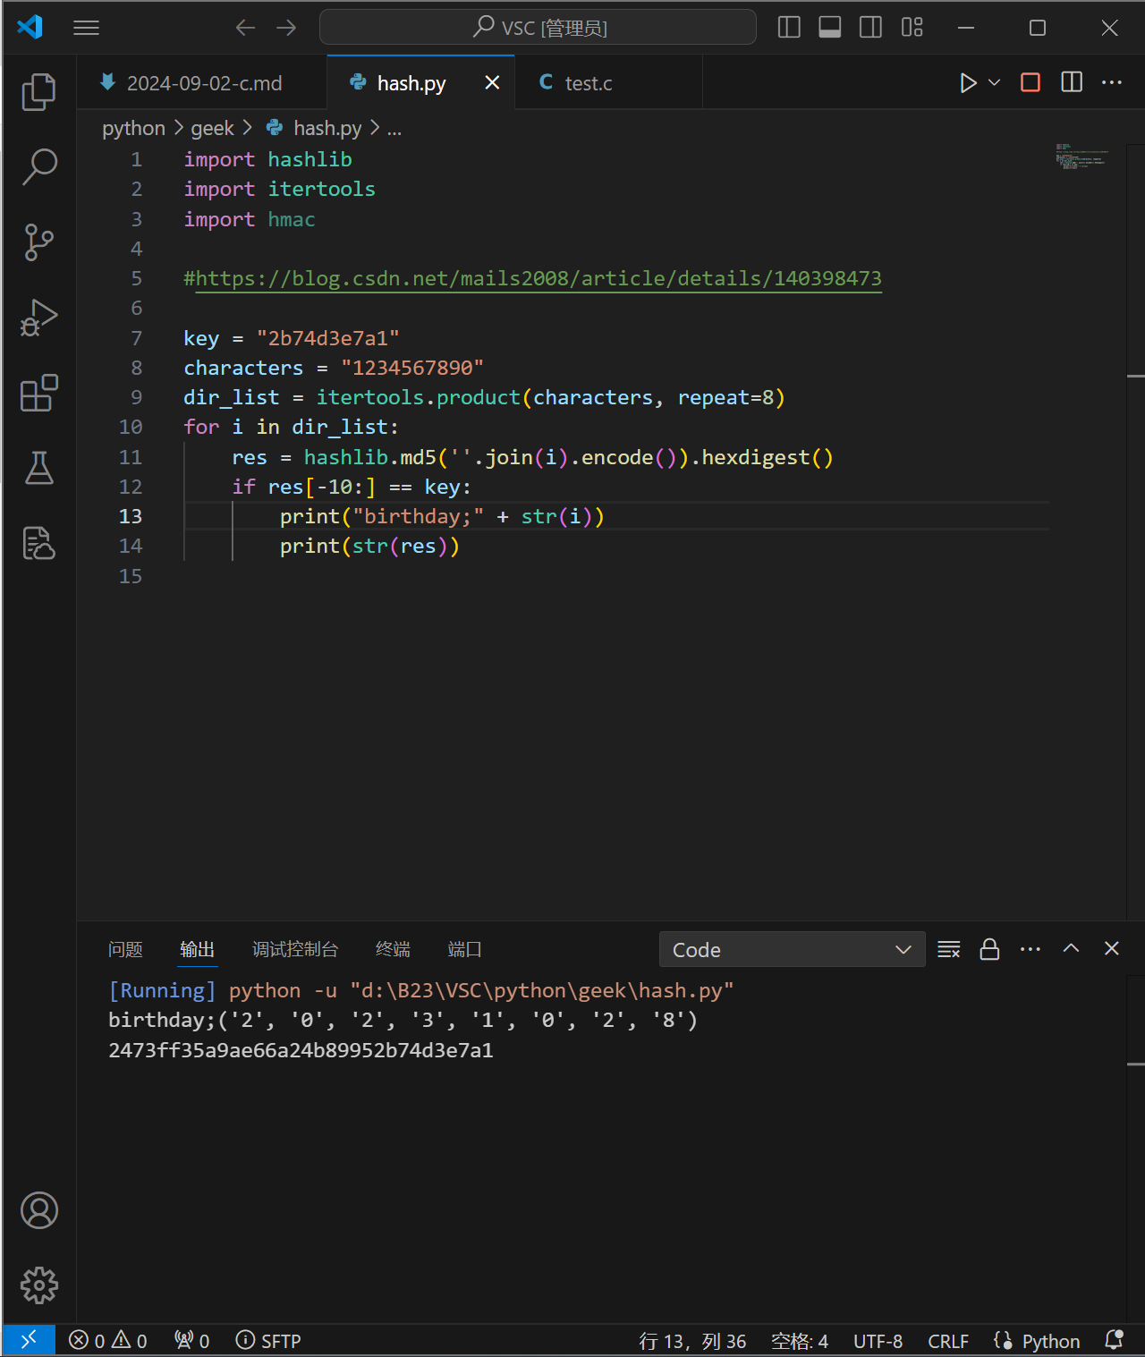Viewport: 1145px width, 1357px height.
Task: Click CRLF in the status bar
Action: point(947,1340)
